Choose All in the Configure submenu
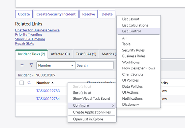The height and width of the screenshot is (128, 185). [x=124, y=38]
